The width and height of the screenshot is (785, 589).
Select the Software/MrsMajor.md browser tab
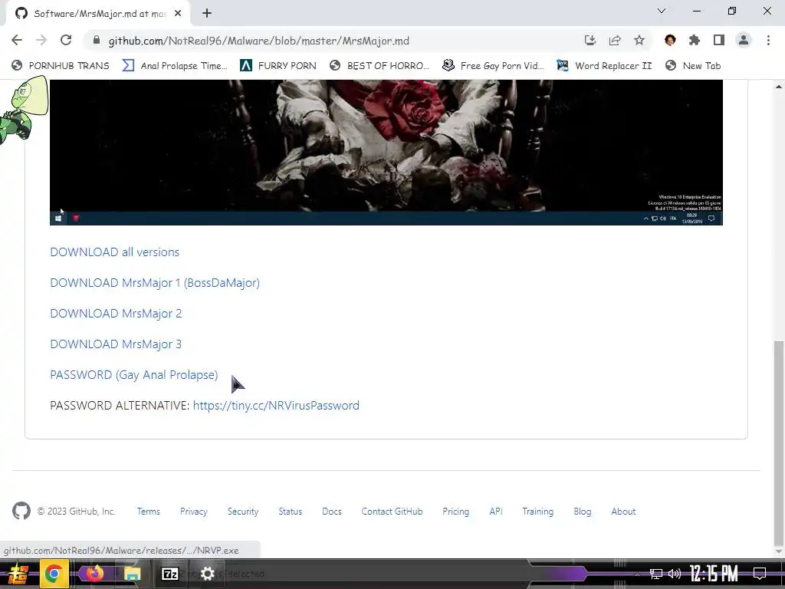[x=98, y=14]
